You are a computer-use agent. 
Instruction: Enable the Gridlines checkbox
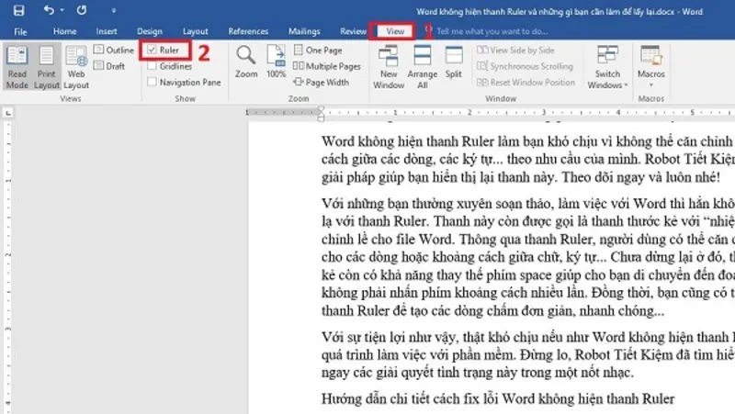152,66
